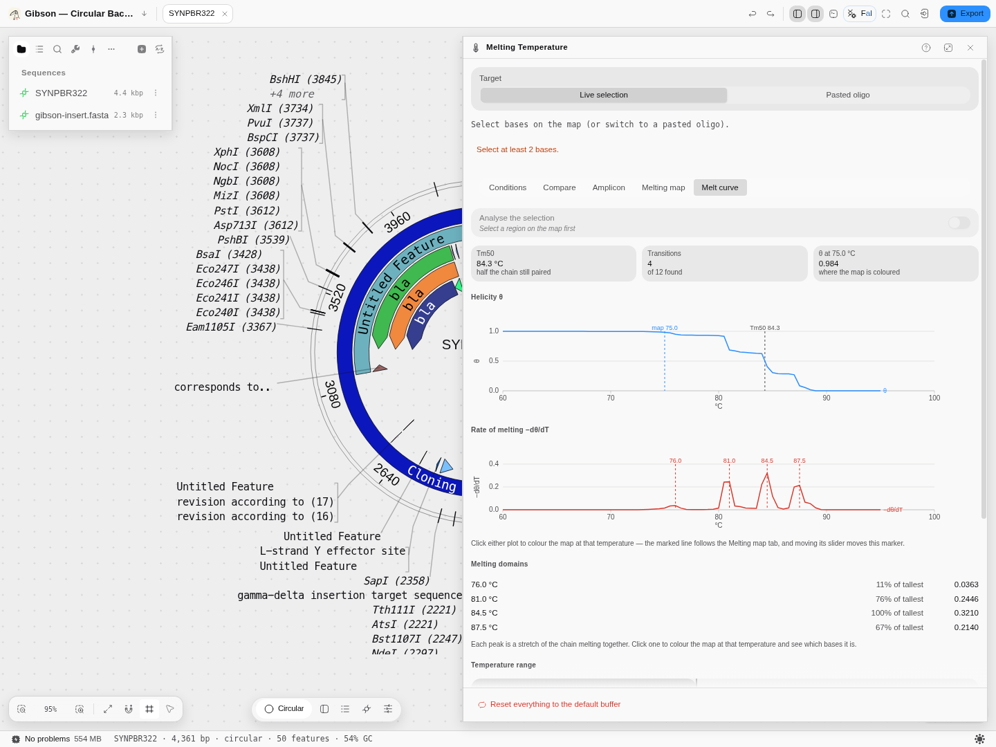996x747 pixels.
Task: Open Melting Temperature help icon
Action: click(926, 48)
